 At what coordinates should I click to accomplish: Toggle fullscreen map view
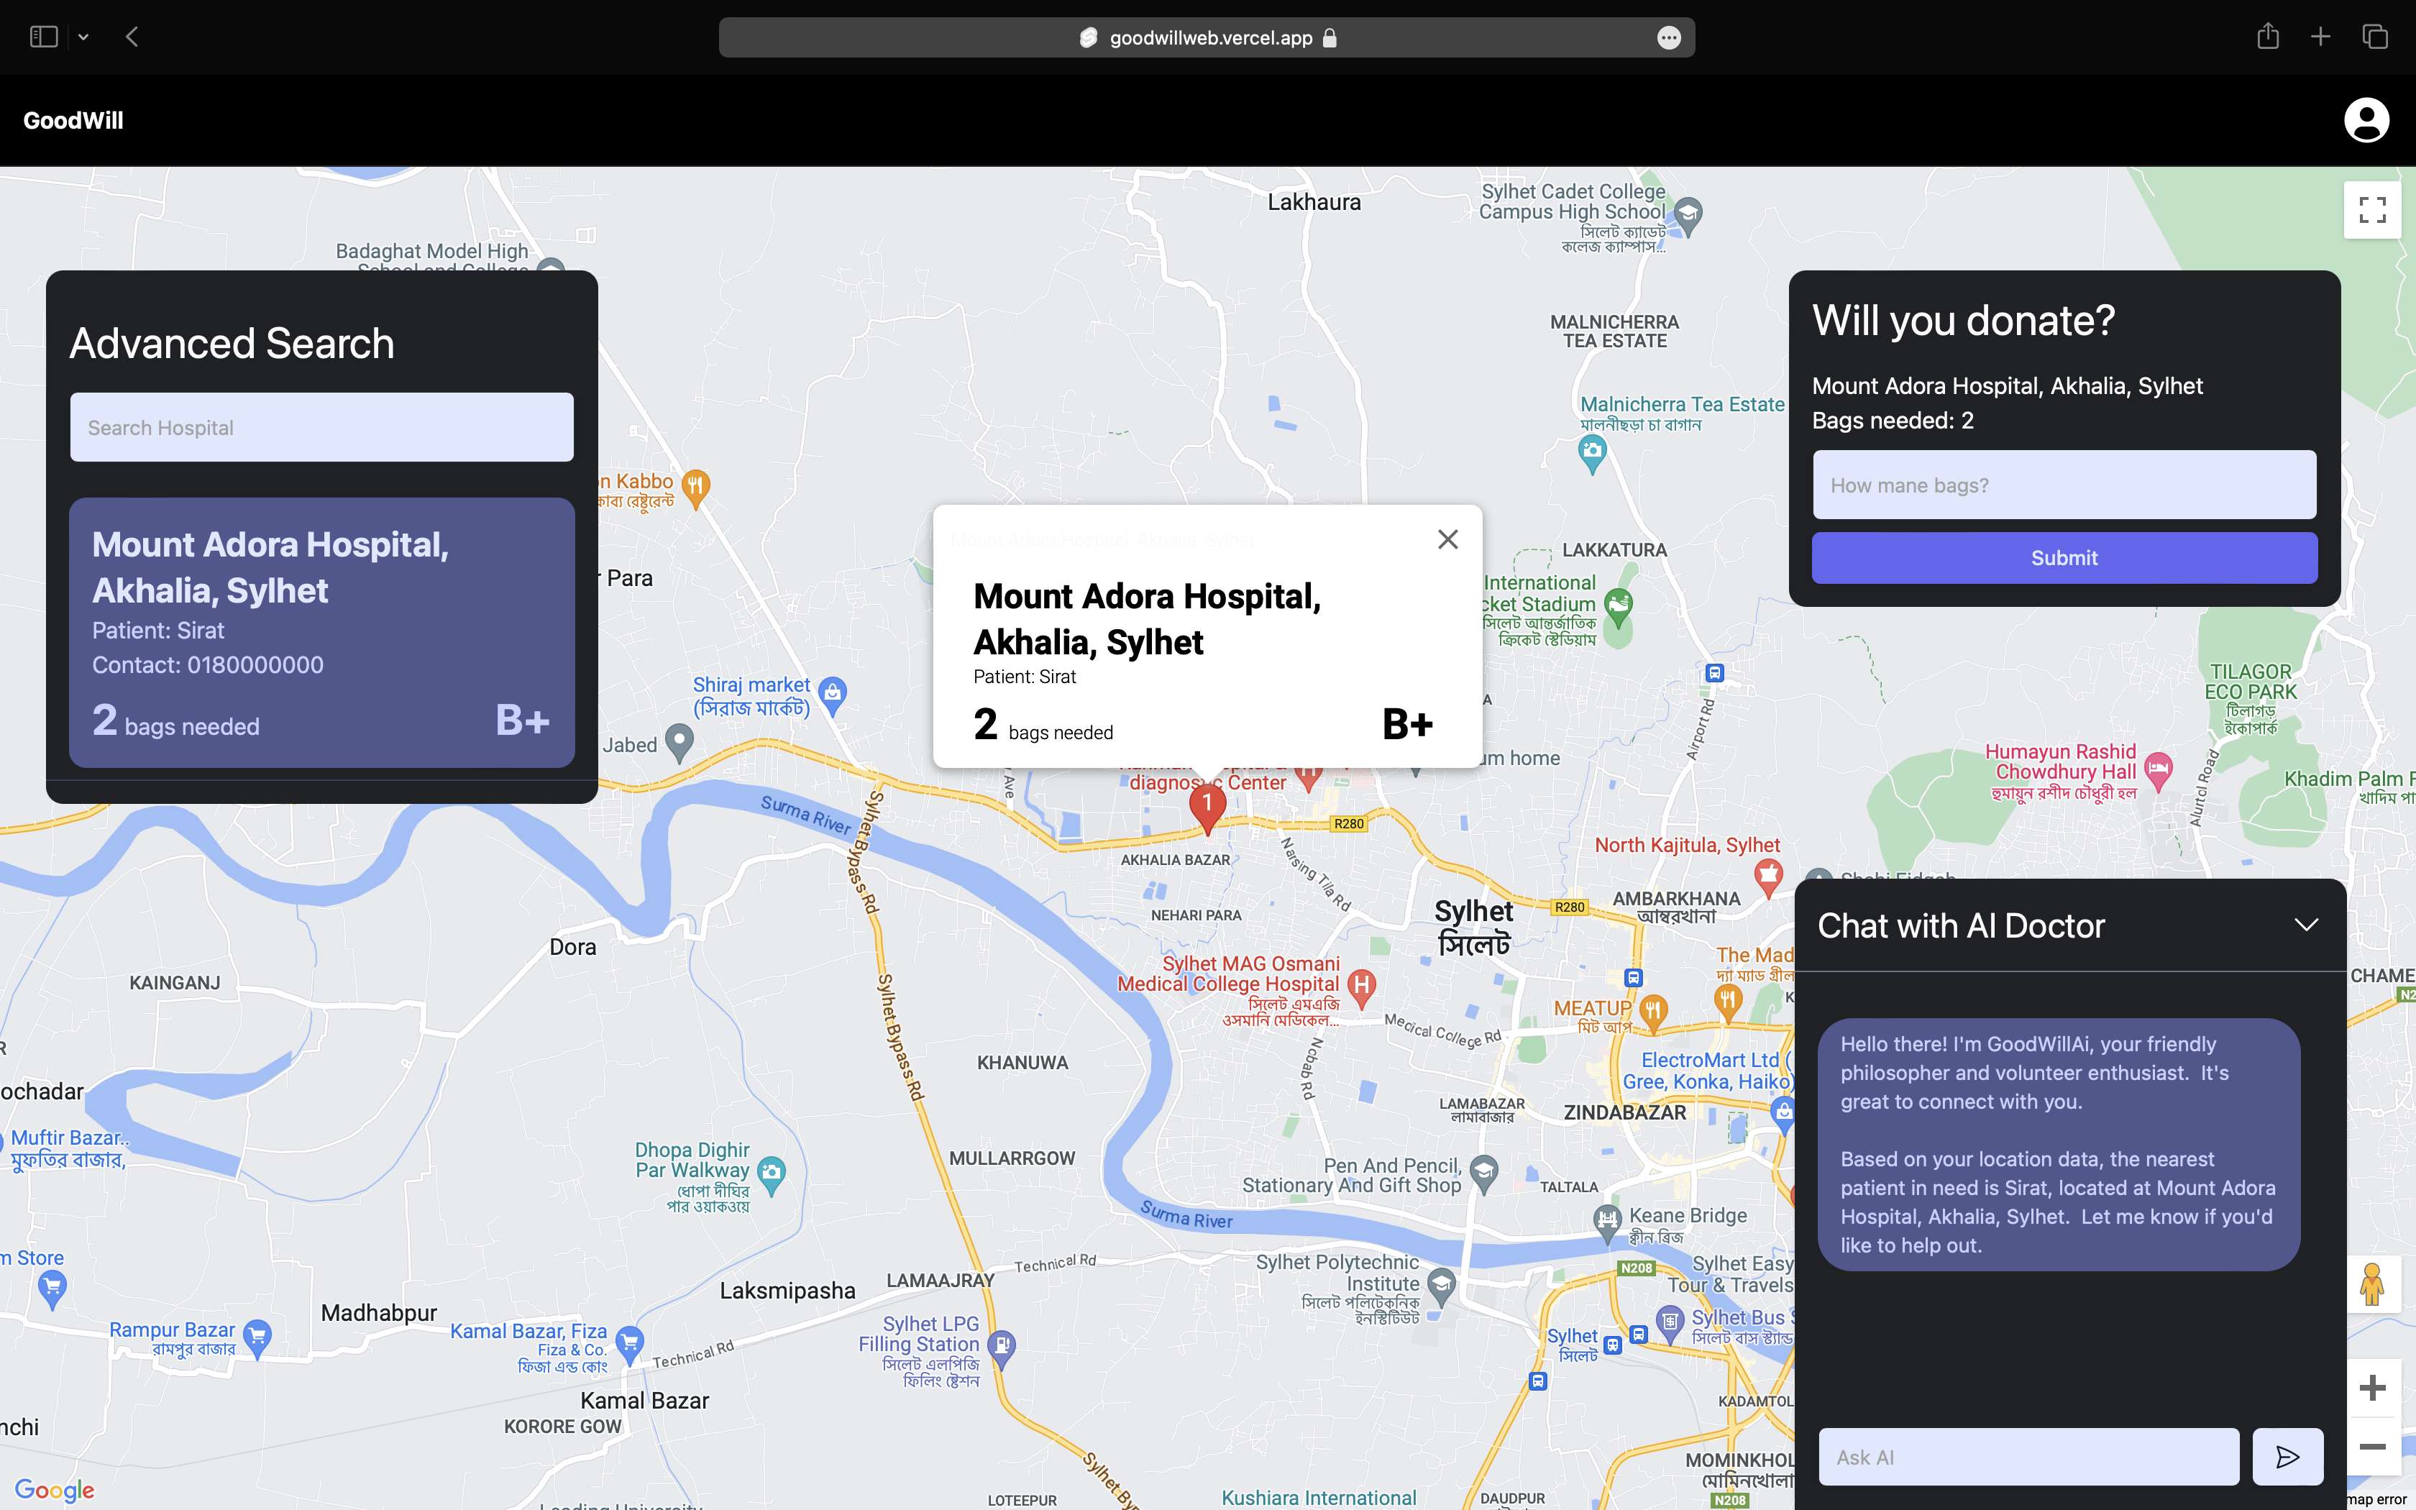click(2372, 210)
